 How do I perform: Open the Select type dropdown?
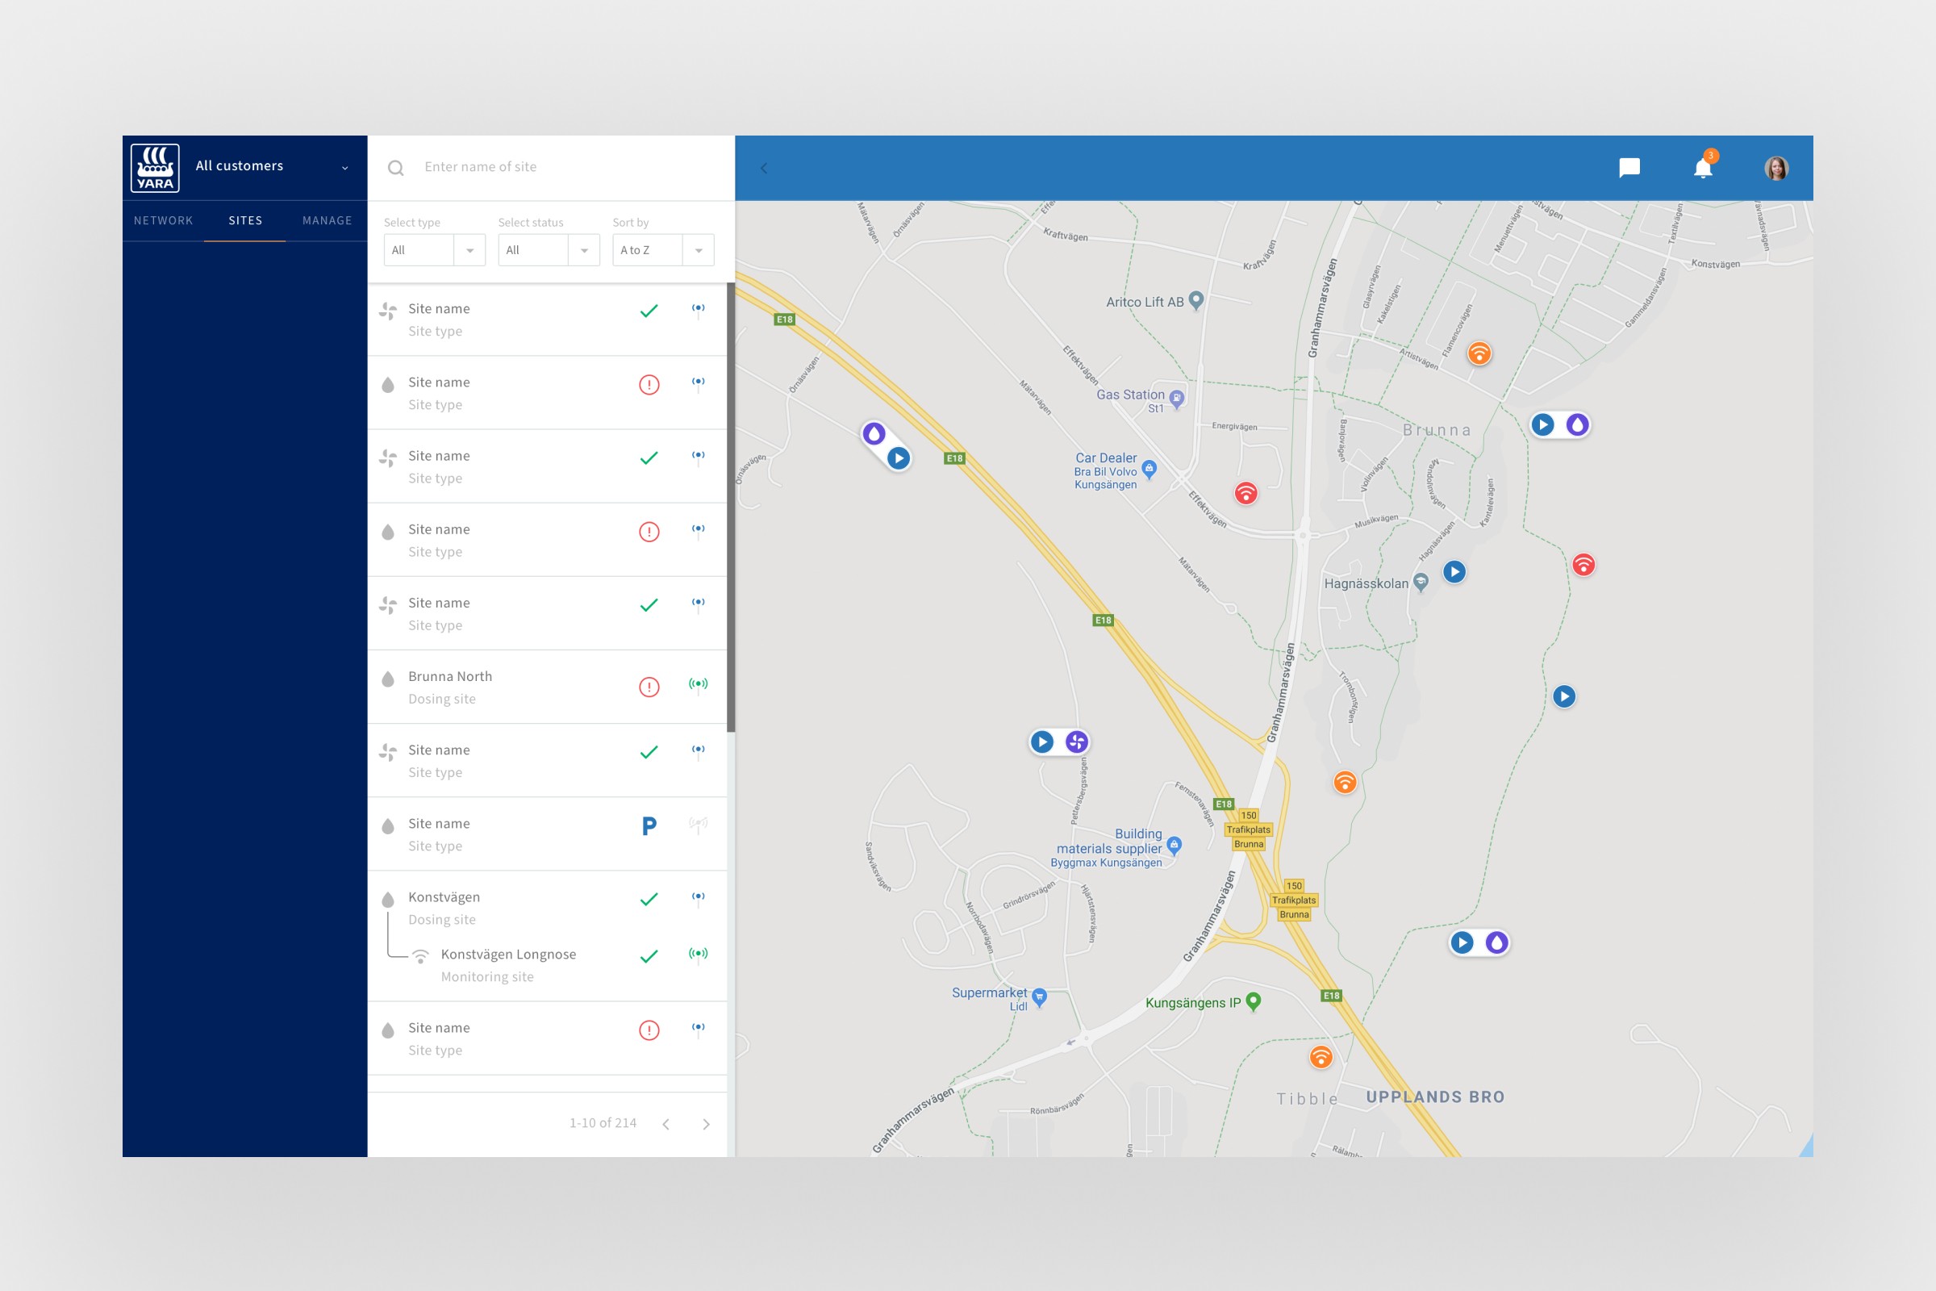(x=434, y=250)
